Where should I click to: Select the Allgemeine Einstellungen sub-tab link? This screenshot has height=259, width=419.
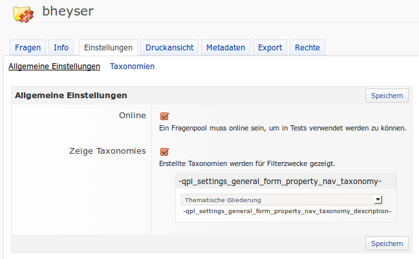pos(54,67)
